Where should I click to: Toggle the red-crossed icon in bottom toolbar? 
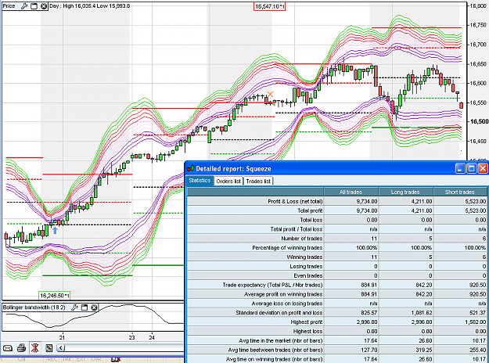(35, 348)
